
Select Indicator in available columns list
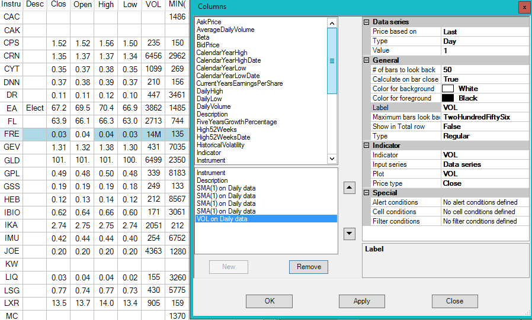click(x=209, y=153)
